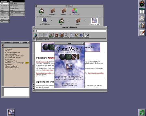Open the Document submenu
The image size is (146, 116).
point(5,6)
